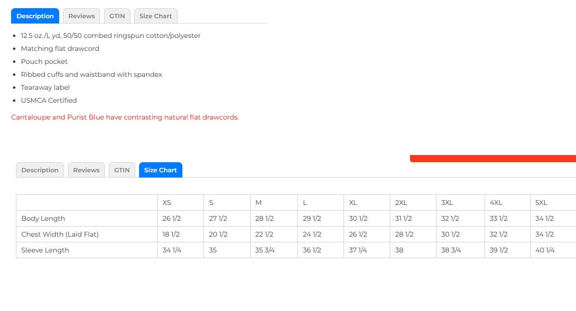Click the red banner bar

click(x=493, y=158)
